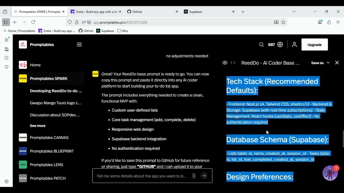Open the Greta bookmark in bookmarks bar

pos(57,31)
